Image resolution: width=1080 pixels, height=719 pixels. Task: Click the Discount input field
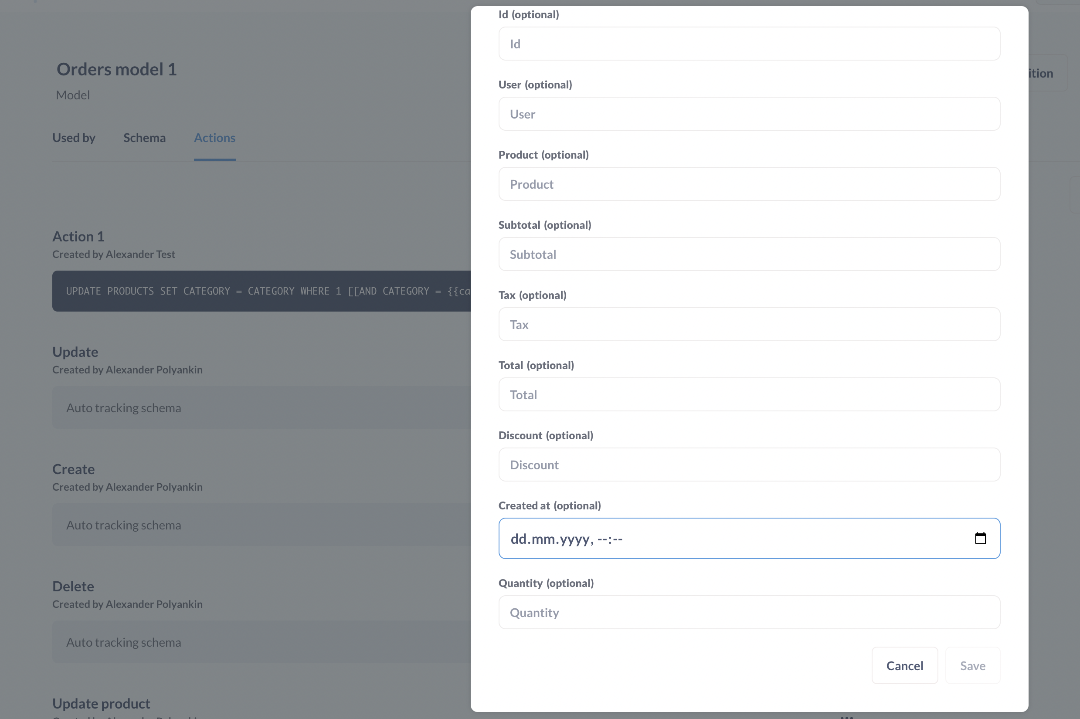click(x=748, y=465)
